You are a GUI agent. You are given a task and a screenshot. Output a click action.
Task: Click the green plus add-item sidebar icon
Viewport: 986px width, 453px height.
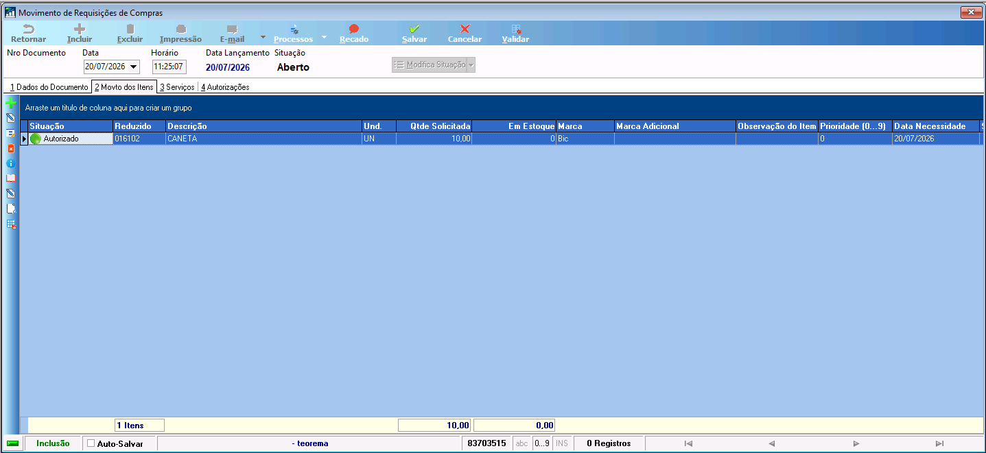(x=10, y=103)
